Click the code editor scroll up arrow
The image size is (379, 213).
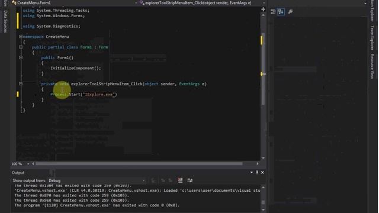(x=263, y=15)
